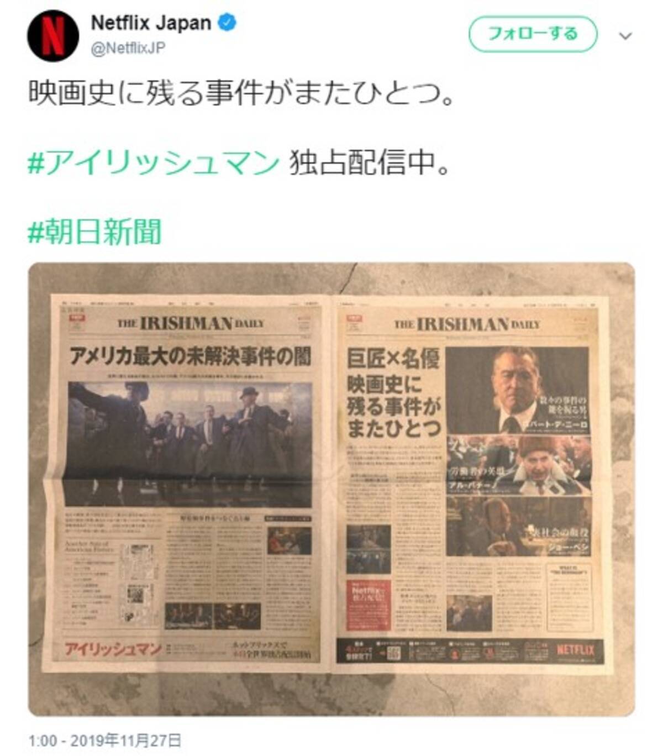Open the Netflix Japan profile avatar
This screenshot has height=756, width=663.
tap(53, 35)
